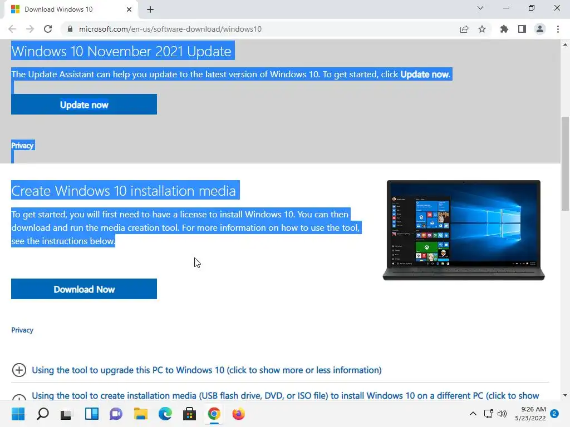Launch Teams Chat from taskbar
570x427 pixels.
click(x=116, y=414)
